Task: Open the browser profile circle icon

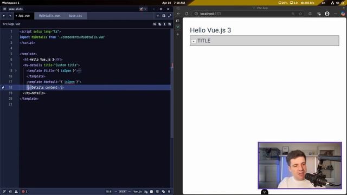Action: (x=327, y=14)
